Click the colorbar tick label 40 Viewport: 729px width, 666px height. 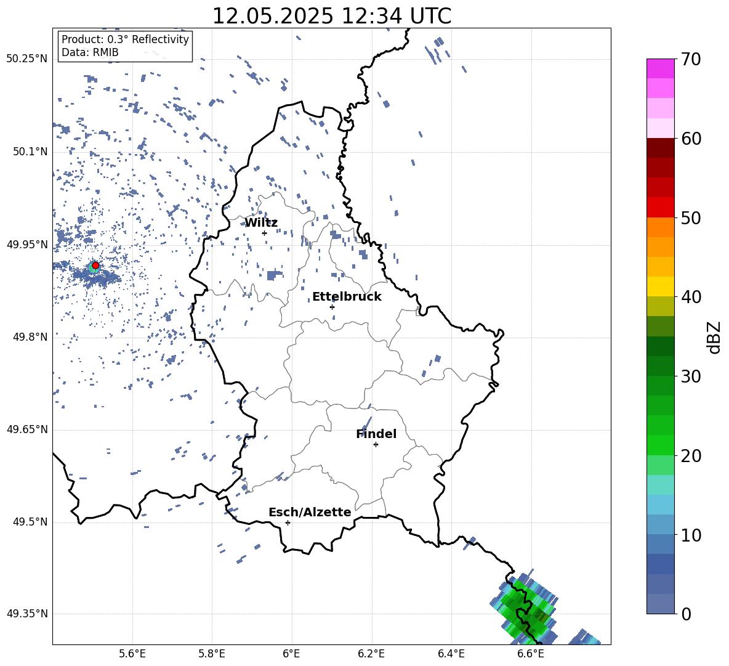click(691, 297)
